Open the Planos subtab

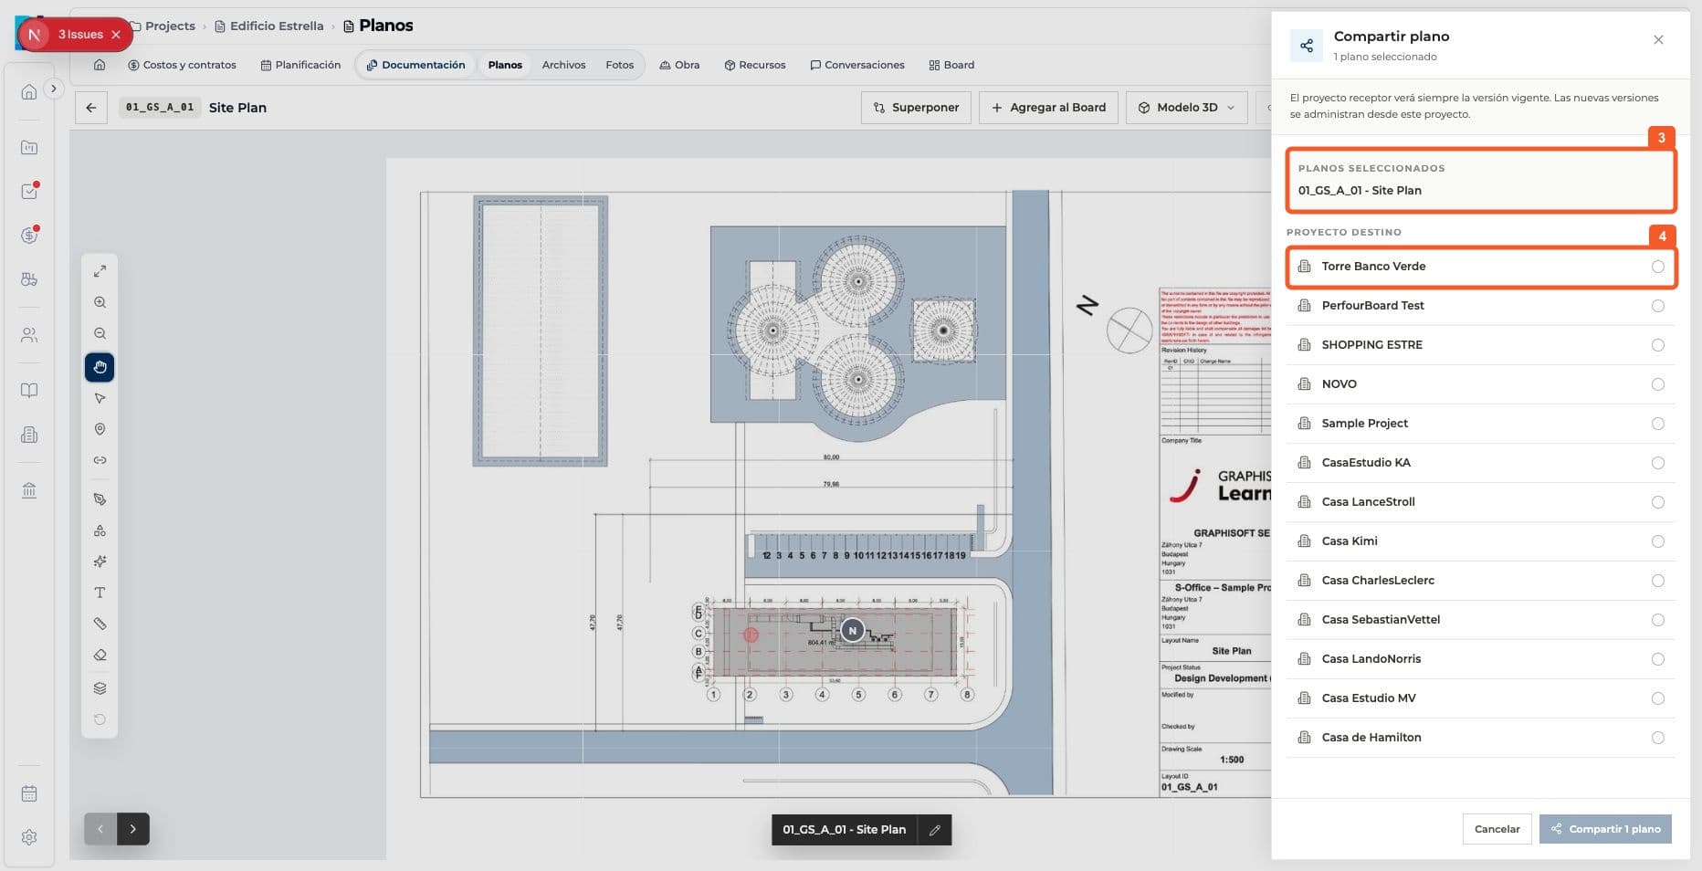pyautogui.click(x=505, y=65)
